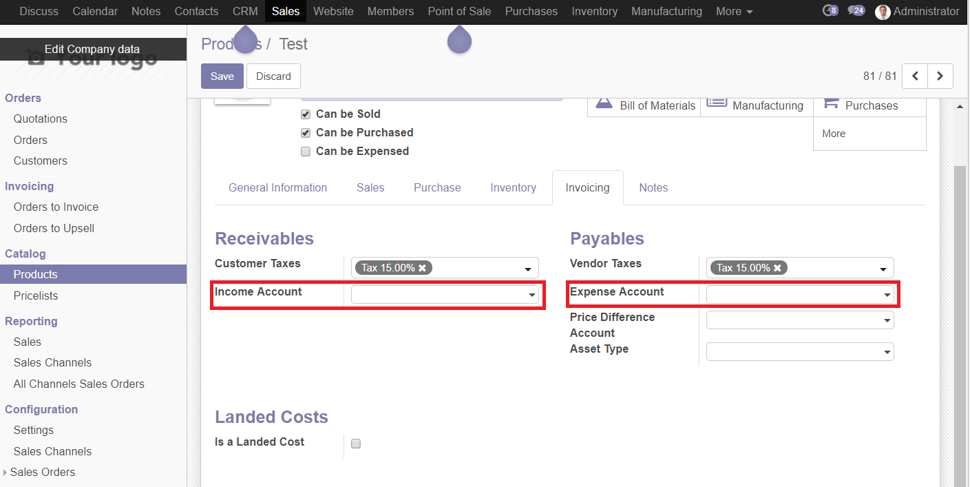
Task: Open the Point of Sale menu
Action: 458,11
